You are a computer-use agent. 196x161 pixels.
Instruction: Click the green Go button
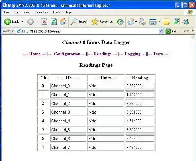click(171, 31)
